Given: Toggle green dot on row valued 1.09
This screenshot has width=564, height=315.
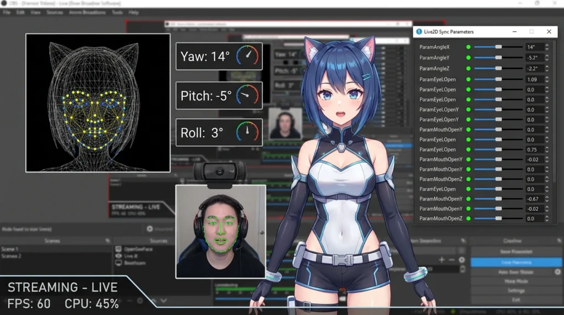Looking at the screenshot, I should pyautogui.click(x=468, y=79).
